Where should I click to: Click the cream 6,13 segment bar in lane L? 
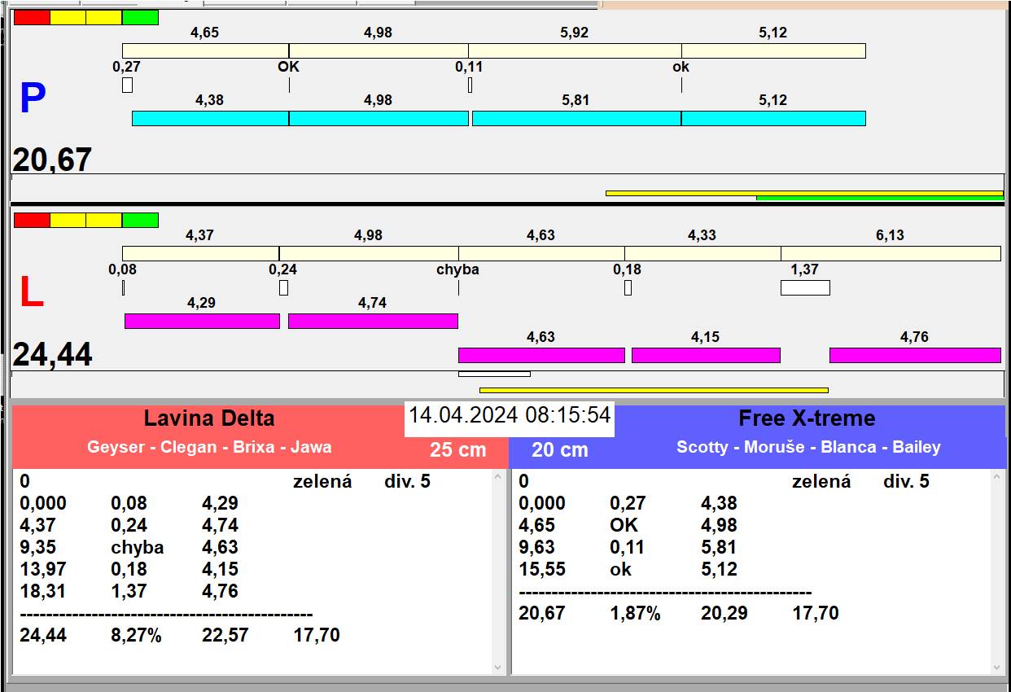891,253
